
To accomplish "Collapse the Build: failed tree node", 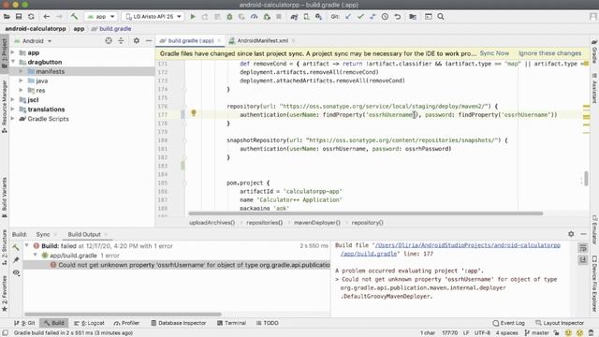I will (x=27, y=245).
